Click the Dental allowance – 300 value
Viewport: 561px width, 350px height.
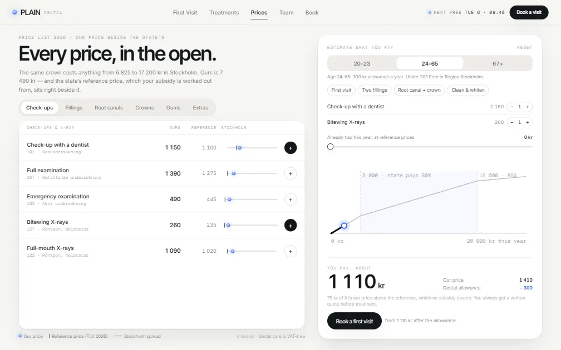(526, 288)
